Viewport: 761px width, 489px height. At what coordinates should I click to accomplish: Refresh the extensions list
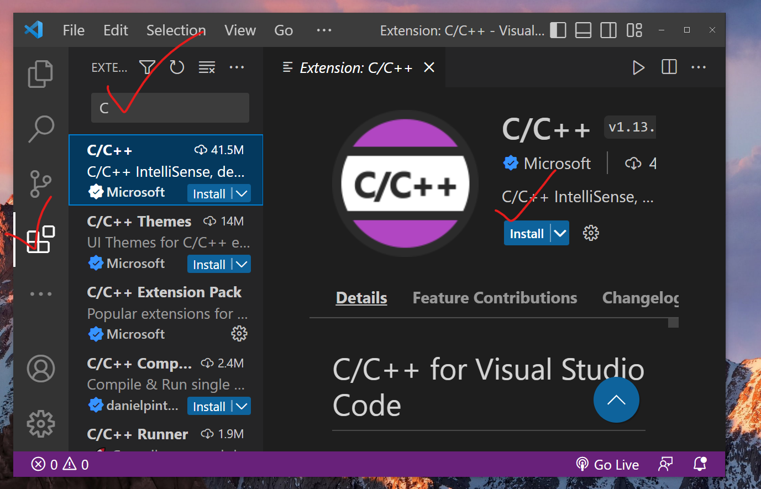pyautogui.click(x=177, y=67)
